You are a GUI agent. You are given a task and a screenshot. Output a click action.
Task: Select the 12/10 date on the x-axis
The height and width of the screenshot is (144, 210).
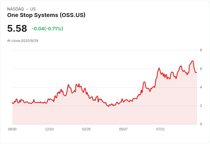coord(49,129)
